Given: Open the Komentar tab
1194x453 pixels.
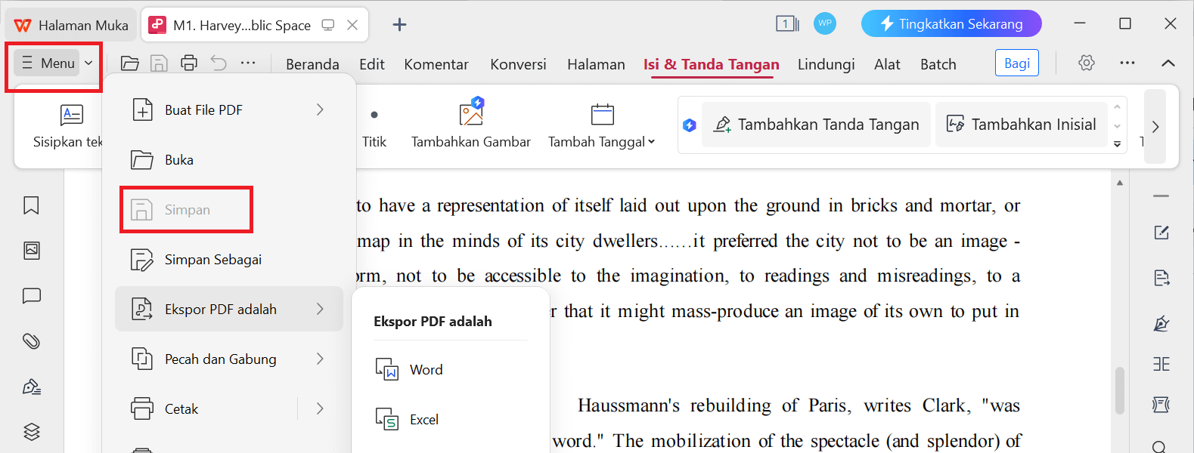Looking at the screenshot, I should click(x=436, y=64).
